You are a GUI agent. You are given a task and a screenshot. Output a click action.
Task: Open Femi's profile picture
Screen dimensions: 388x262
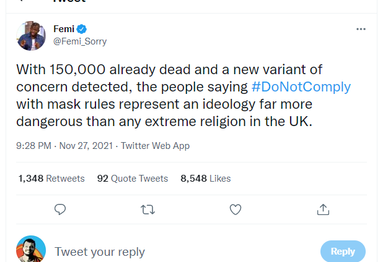click(x=31, y=36)
